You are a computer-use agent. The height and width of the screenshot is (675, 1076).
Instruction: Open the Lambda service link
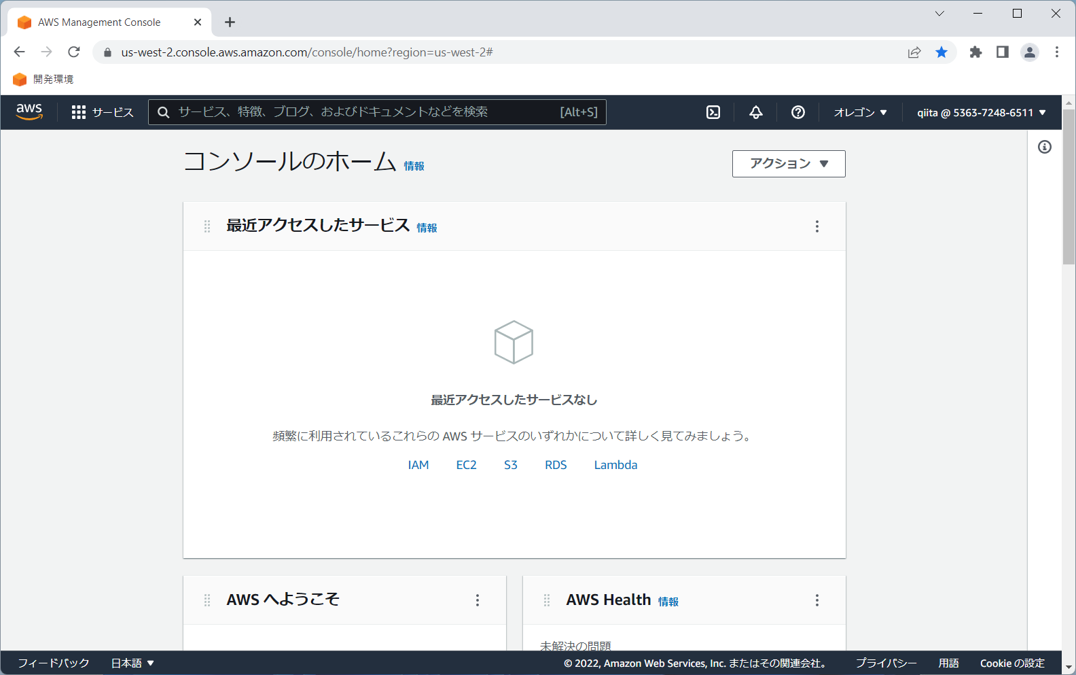coord(615,465)
